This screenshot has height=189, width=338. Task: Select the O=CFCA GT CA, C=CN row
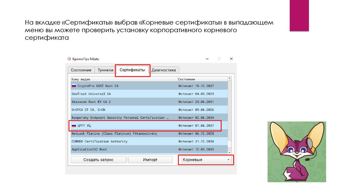(x=149, y=110)
